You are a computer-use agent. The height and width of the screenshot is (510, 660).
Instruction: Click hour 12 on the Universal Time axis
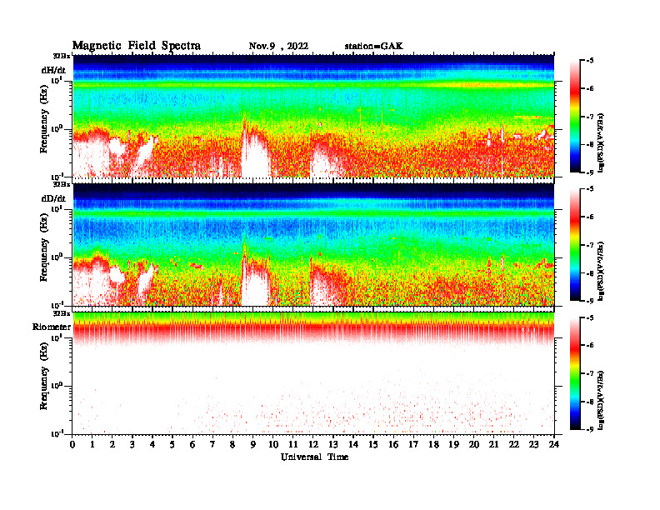coord(313,444)
